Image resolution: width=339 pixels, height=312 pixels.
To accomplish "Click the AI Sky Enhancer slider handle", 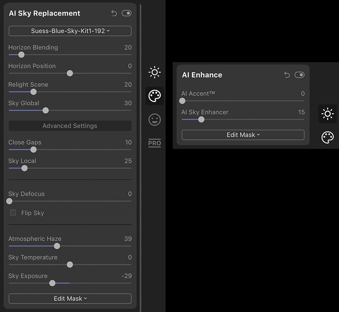I will coord(201,119).
